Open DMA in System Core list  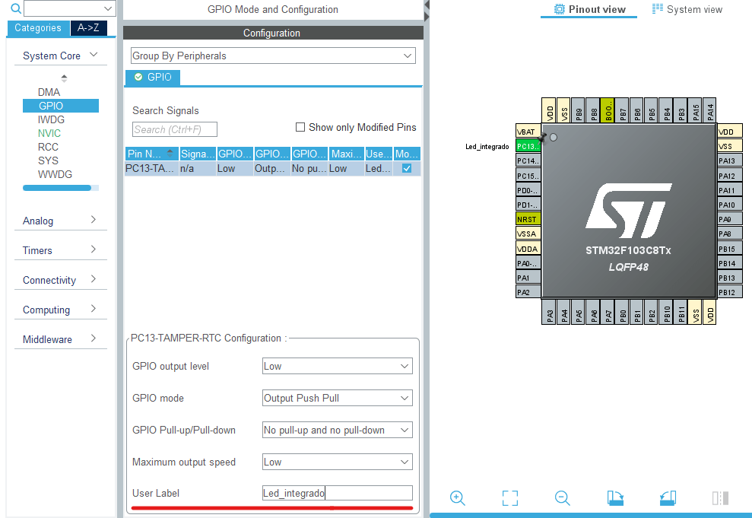pyautogui.click(x=49, y=92)
